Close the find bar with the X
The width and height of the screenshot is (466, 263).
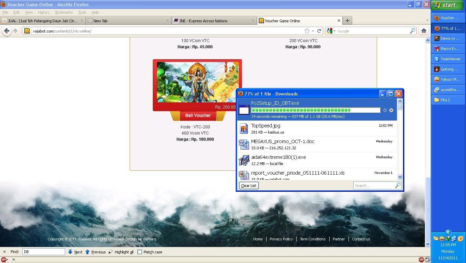click(4, 252)
